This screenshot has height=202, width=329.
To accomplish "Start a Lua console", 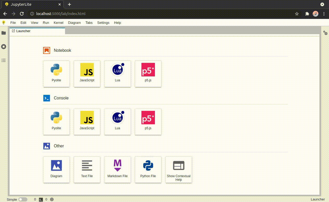I will (x=118, y=122).
